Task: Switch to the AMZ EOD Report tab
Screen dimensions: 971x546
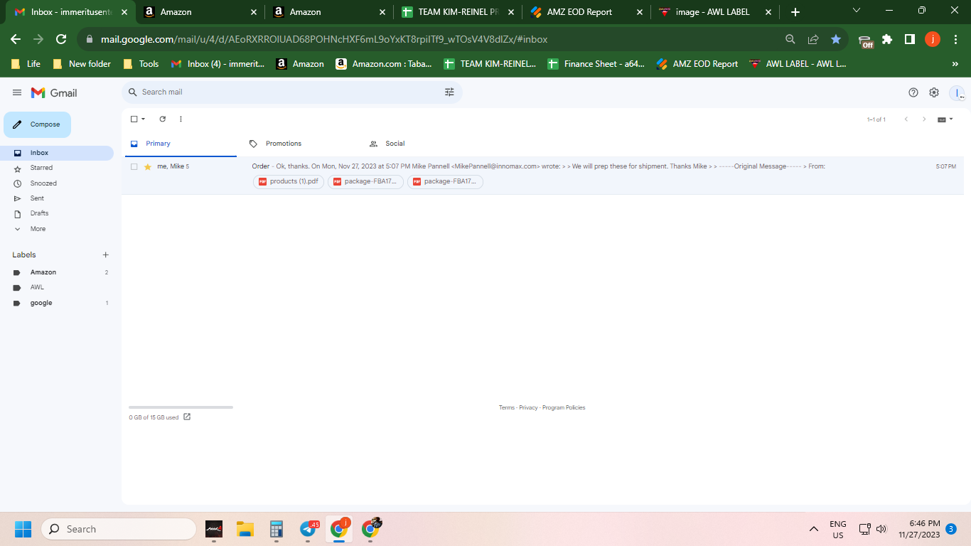Action: pyautogui.click(x=586, y=12)
